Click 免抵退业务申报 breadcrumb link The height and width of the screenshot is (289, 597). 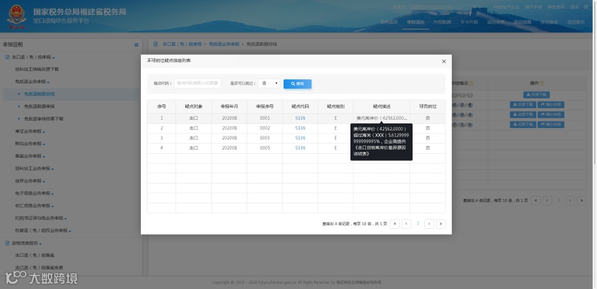224,44
